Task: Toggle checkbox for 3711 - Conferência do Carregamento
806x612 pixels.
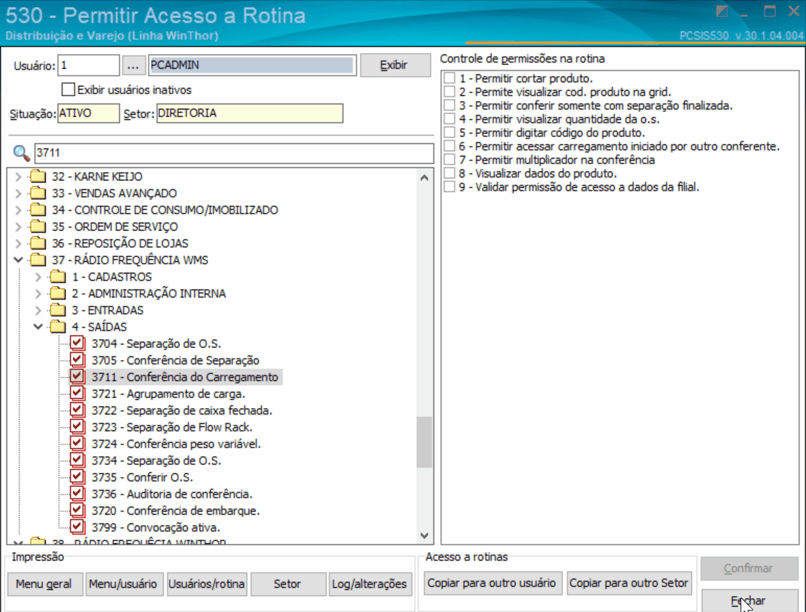Action: (x=77, y=377)
